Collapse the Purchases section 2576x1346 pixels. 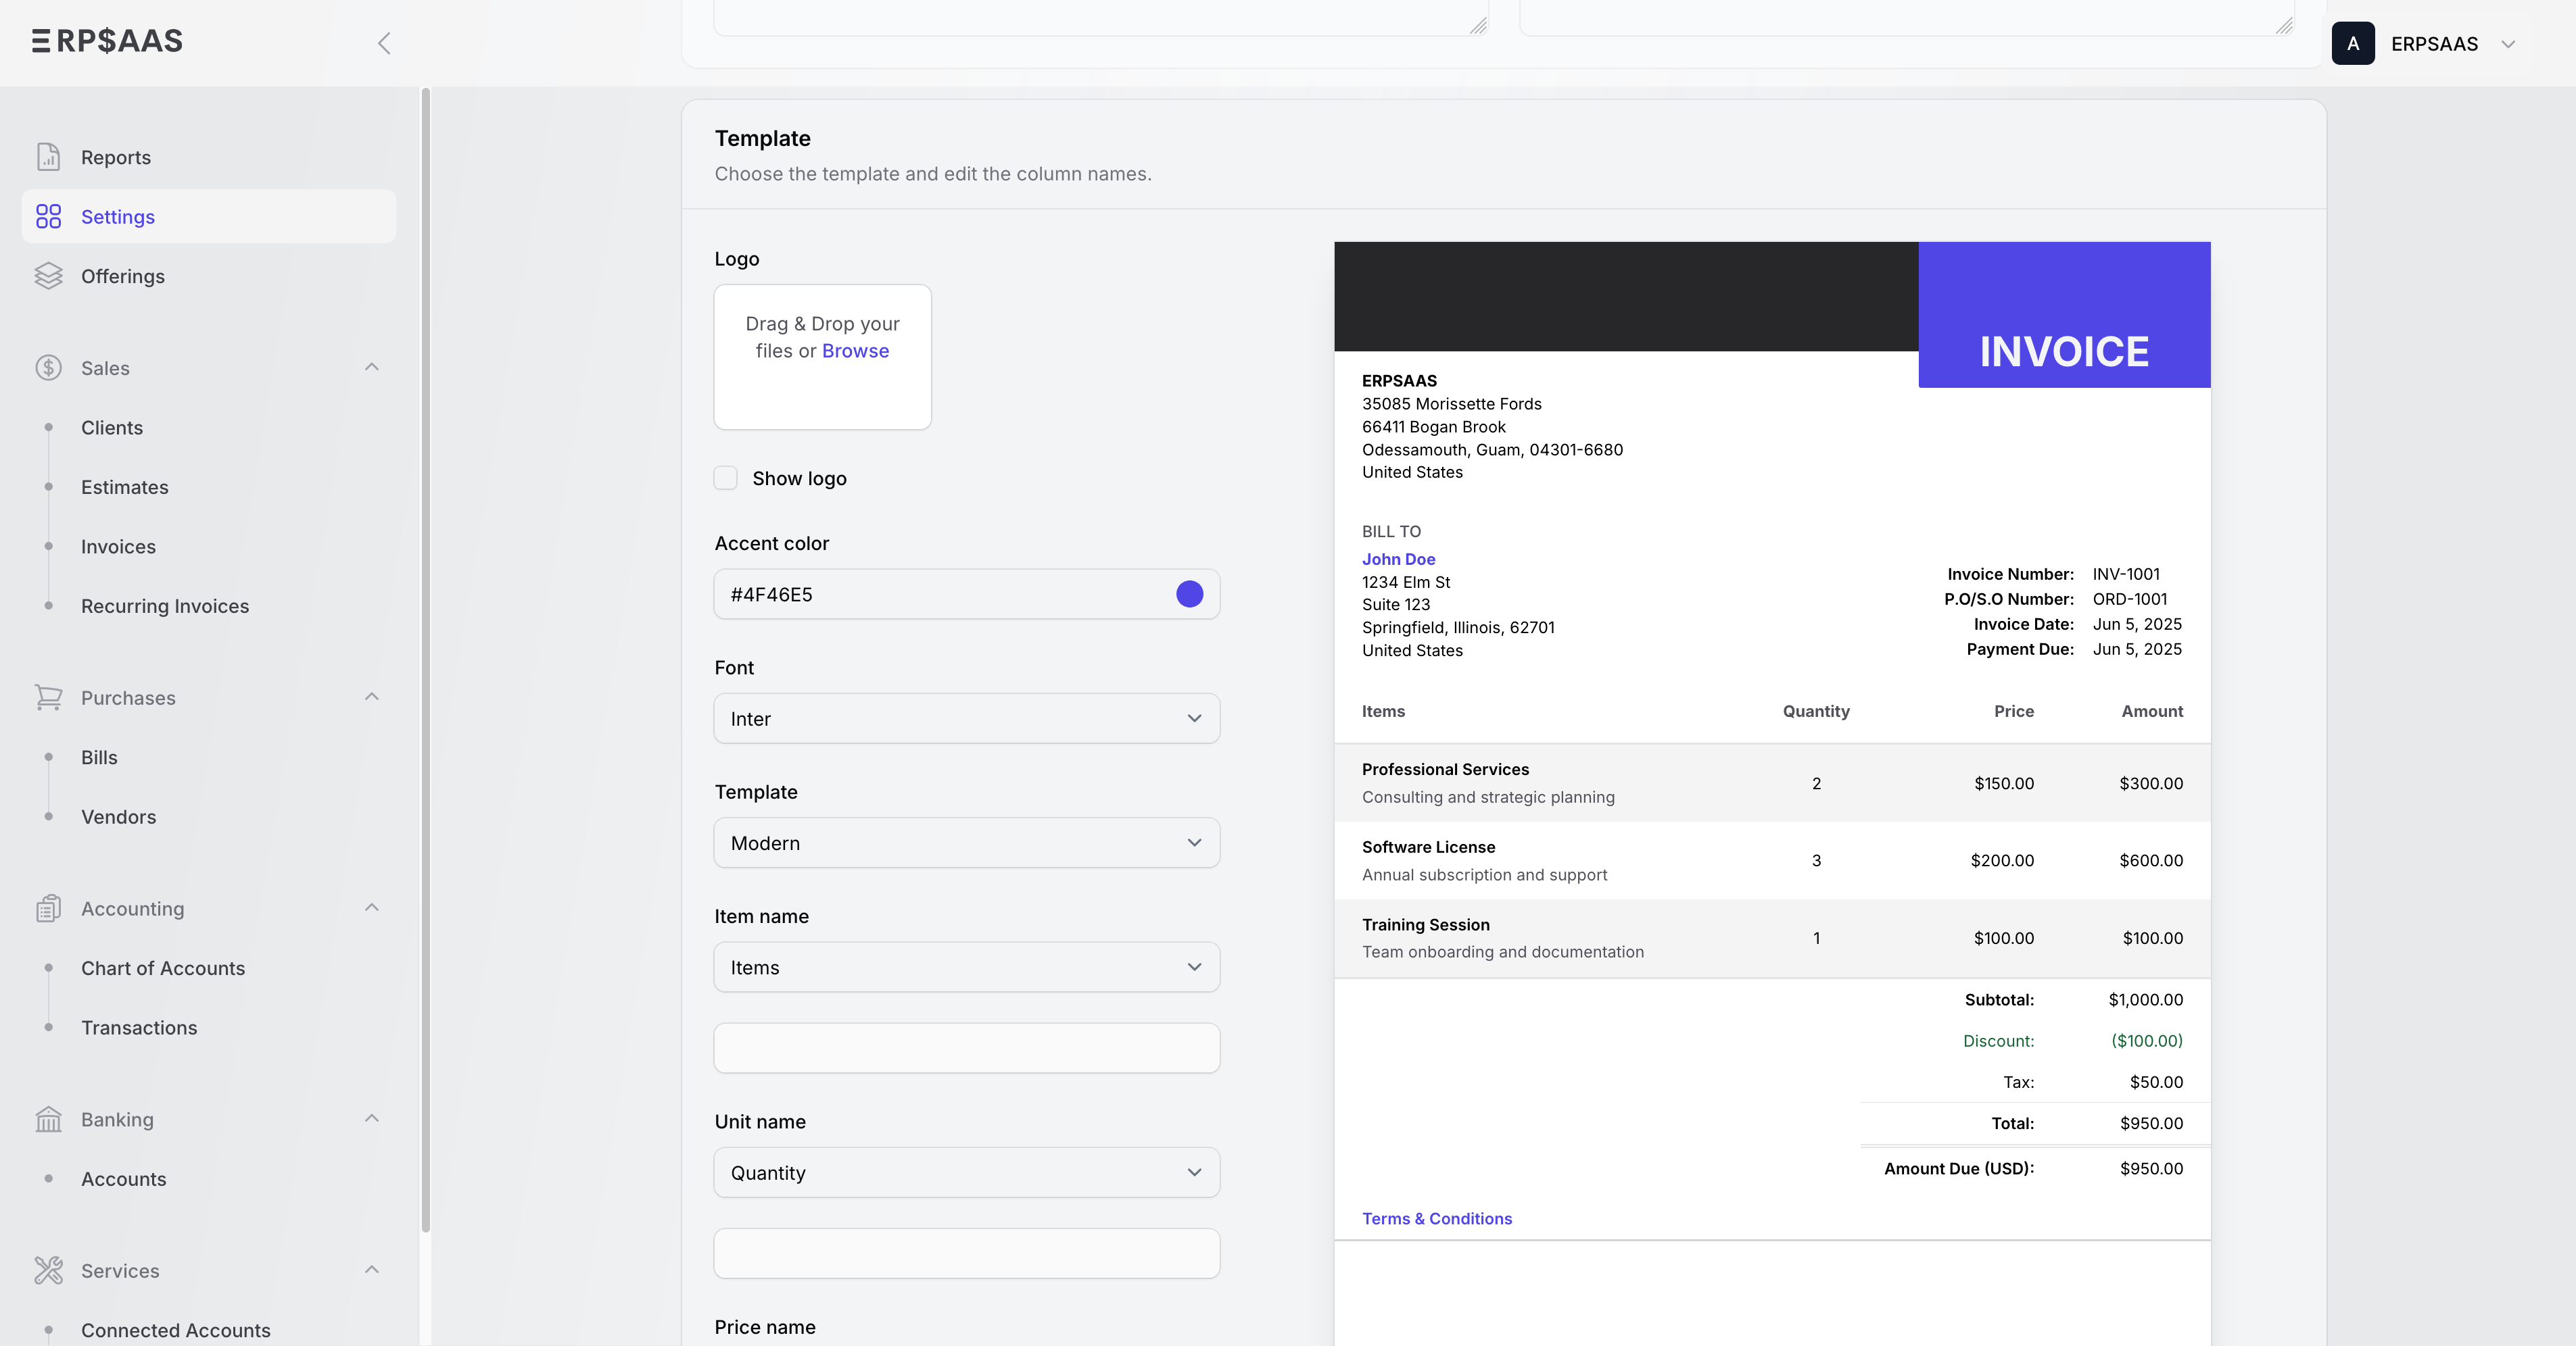(372, 697)
